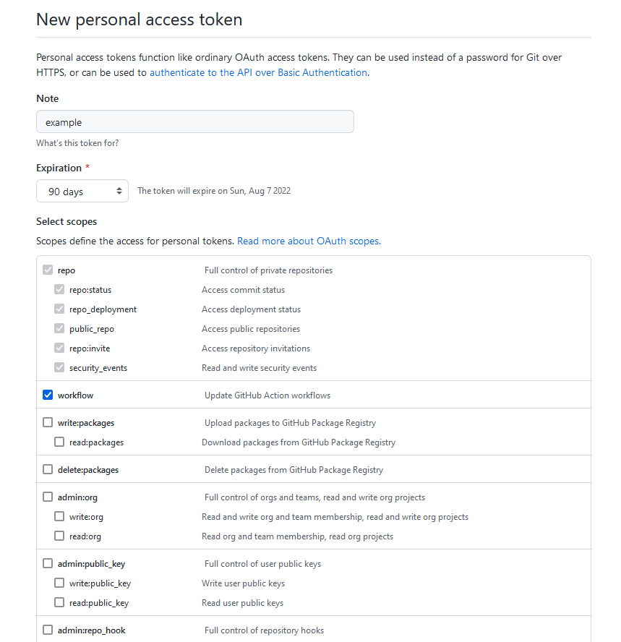This screenshot has height=642, width=621.
Task: Uncheck the workflow scope checkbox
Action: point(48,395)
